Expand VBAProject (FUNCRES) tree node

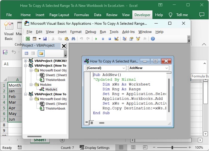25,61
